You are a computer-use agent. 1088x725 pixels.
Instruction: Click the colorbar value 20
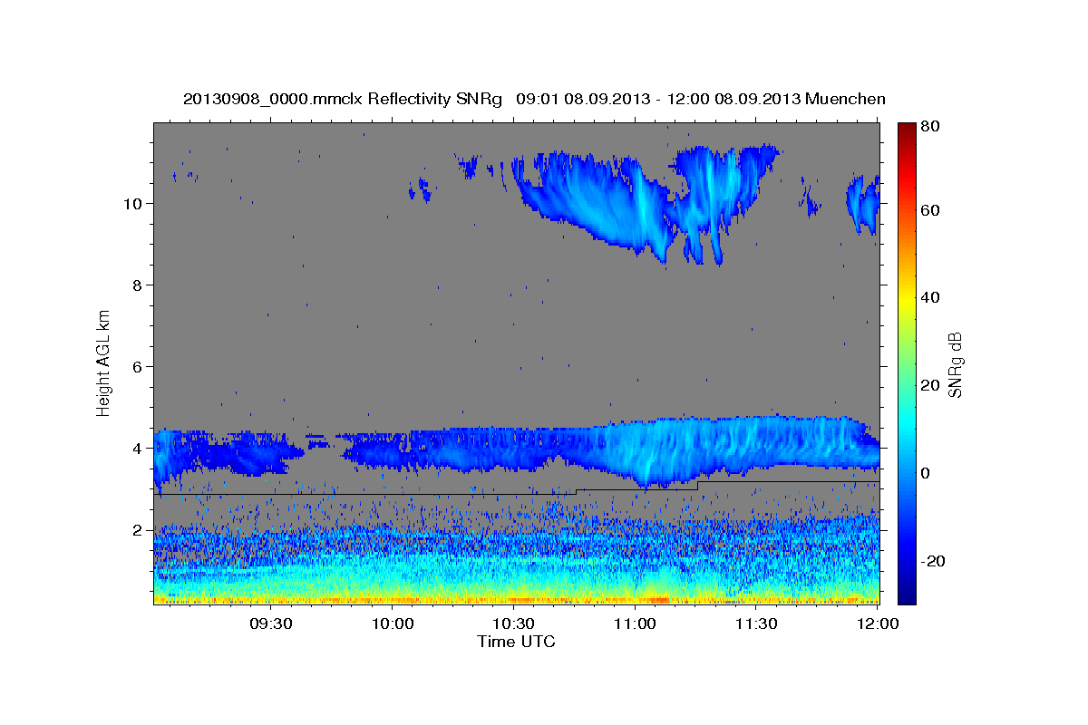point(931,385)
